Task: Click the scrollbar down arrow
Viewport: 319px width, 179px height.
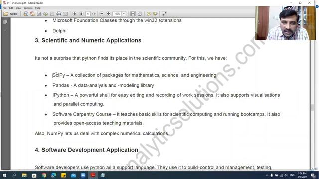Action: pos(313,168)
